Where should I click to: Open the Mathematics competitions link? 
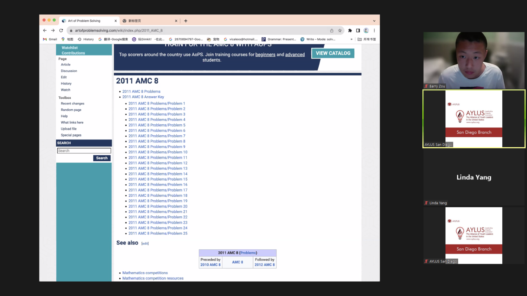[x=145, y=273]
